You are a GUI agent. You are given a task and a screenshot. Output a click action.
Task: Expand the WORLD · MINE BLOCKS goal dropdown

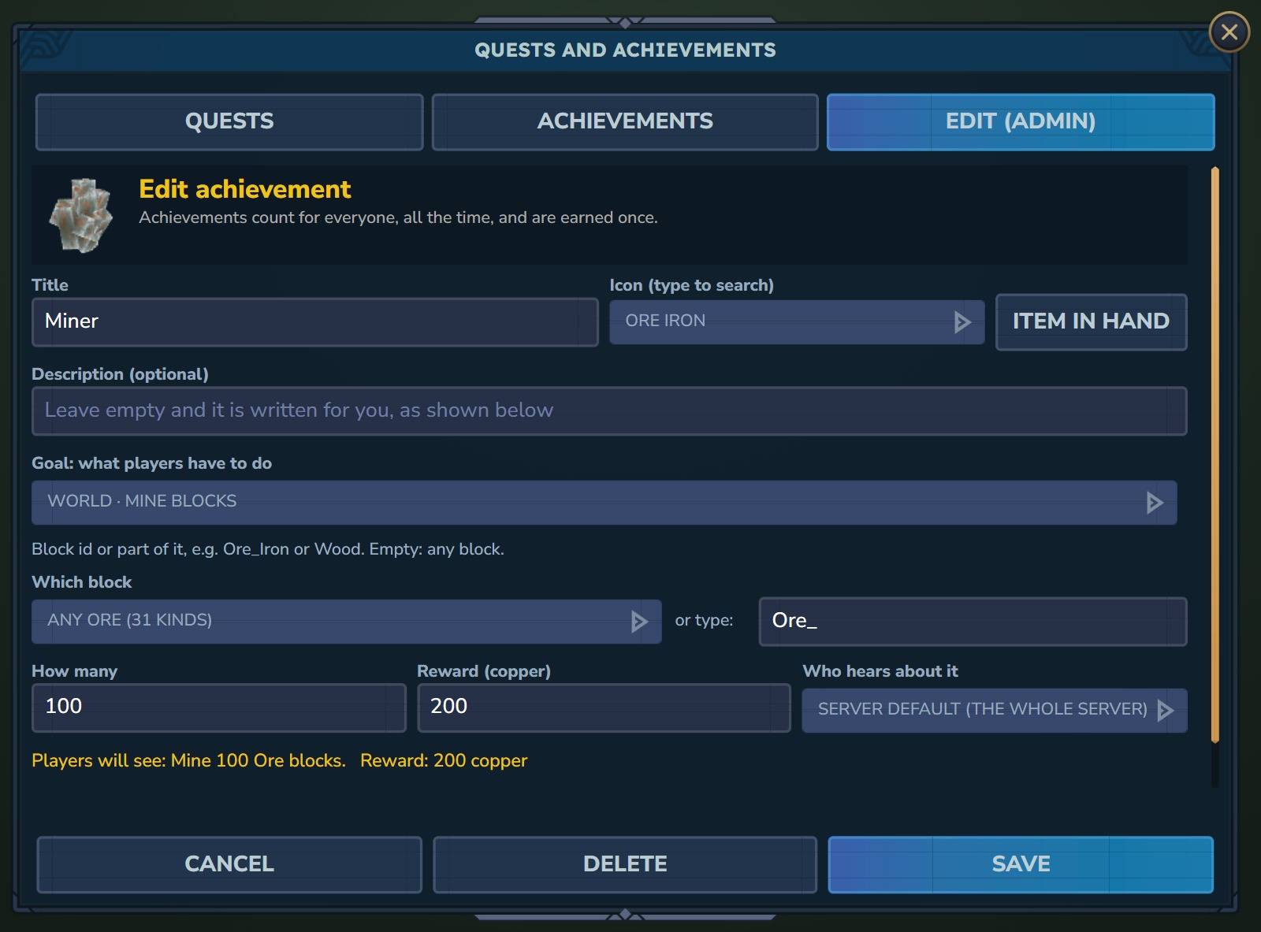click(x=604, y=503)
